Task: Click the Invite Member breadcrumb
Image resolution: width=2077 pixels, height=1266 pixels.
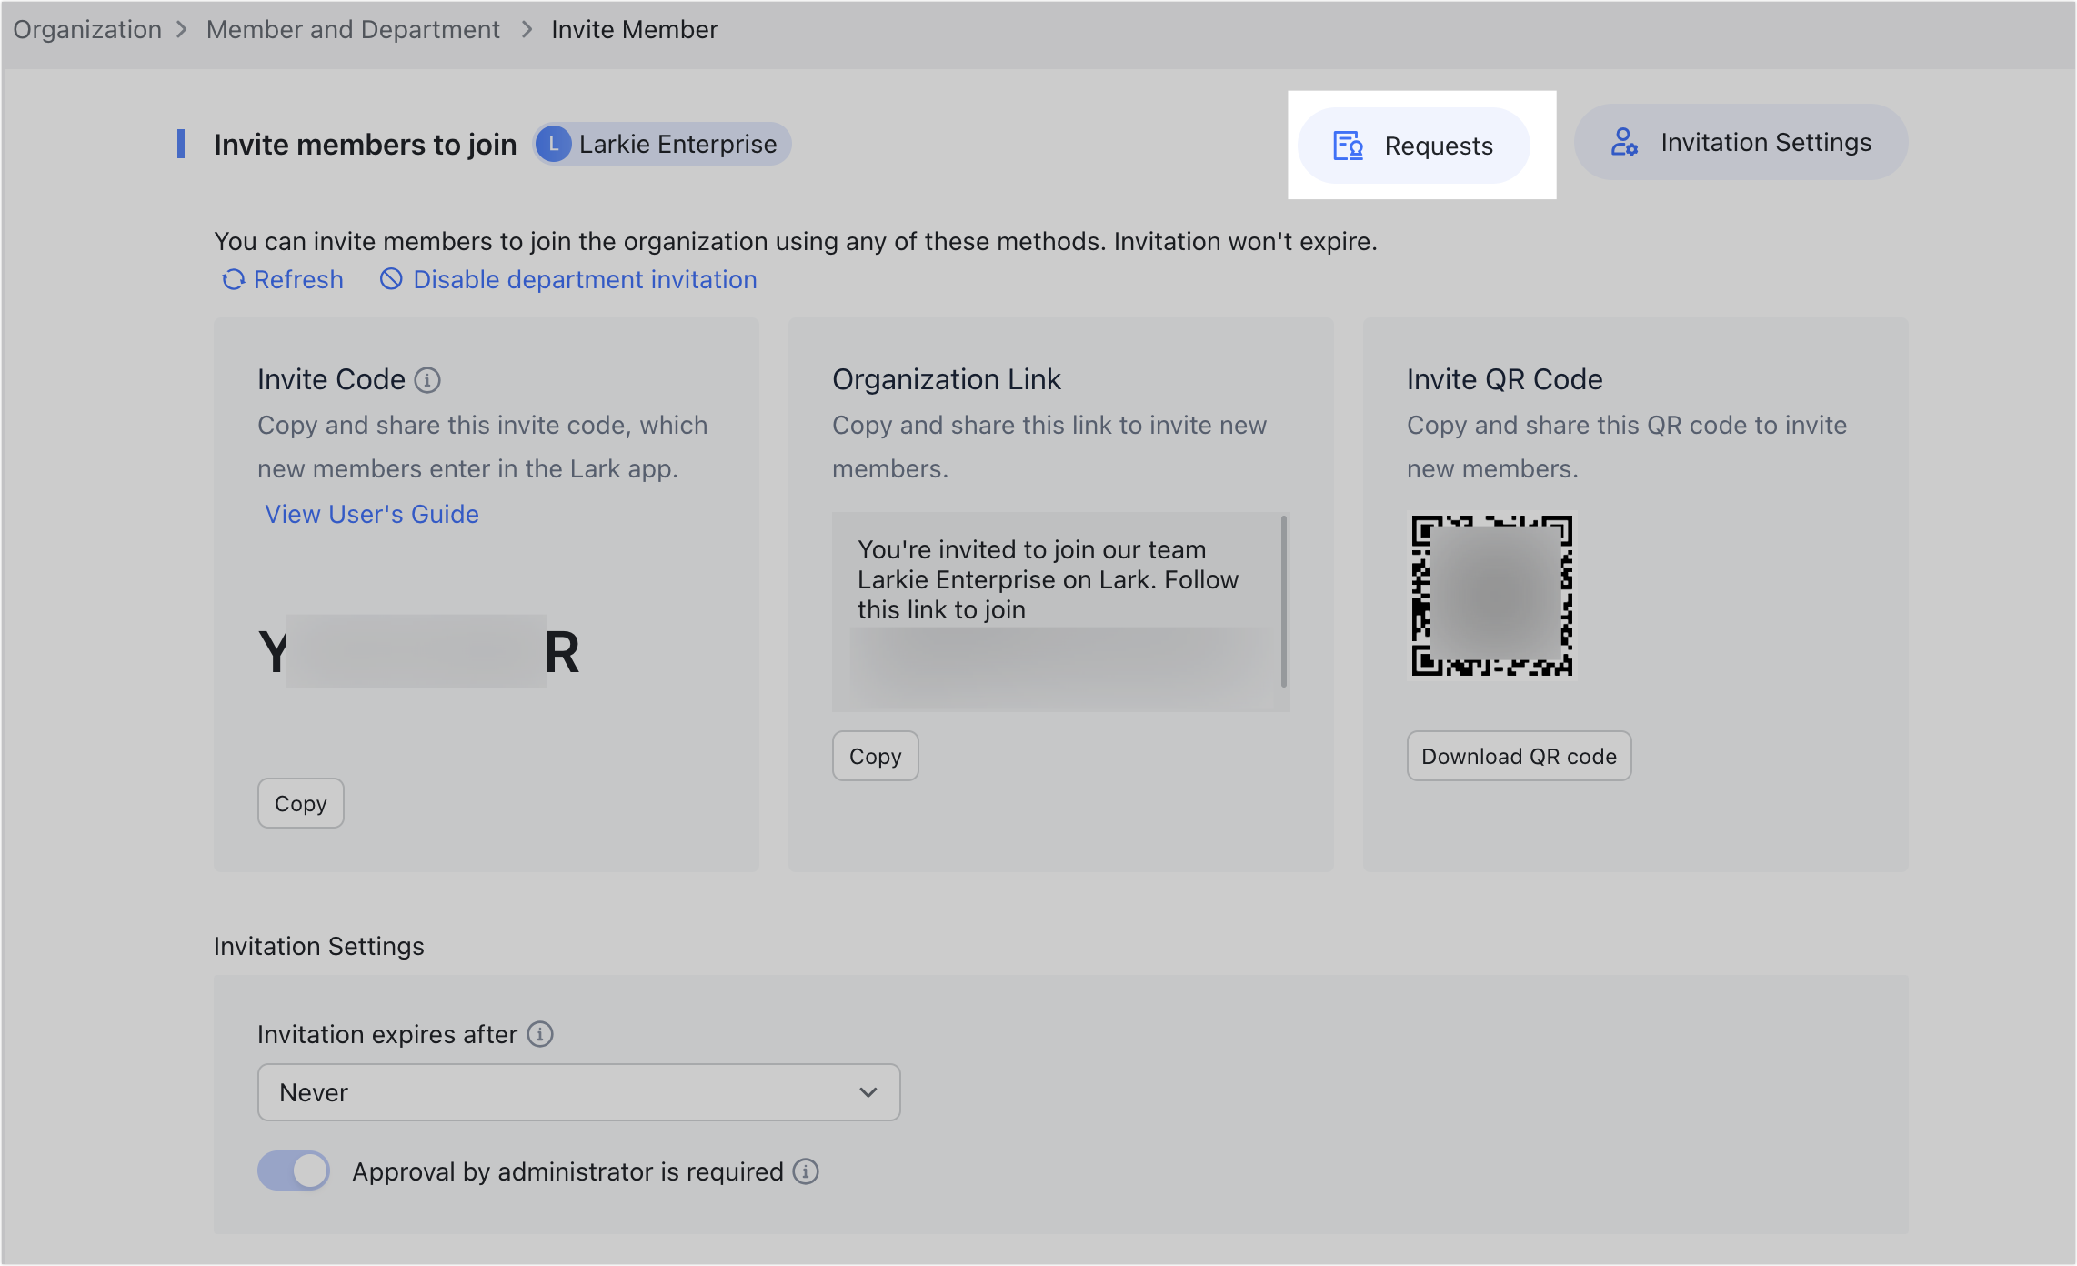Action: click(635, 29)
